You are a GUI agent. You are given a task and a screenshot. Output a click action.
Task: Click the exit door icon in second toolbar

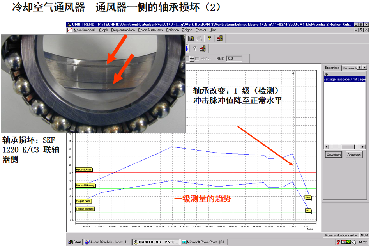(203, 48)
